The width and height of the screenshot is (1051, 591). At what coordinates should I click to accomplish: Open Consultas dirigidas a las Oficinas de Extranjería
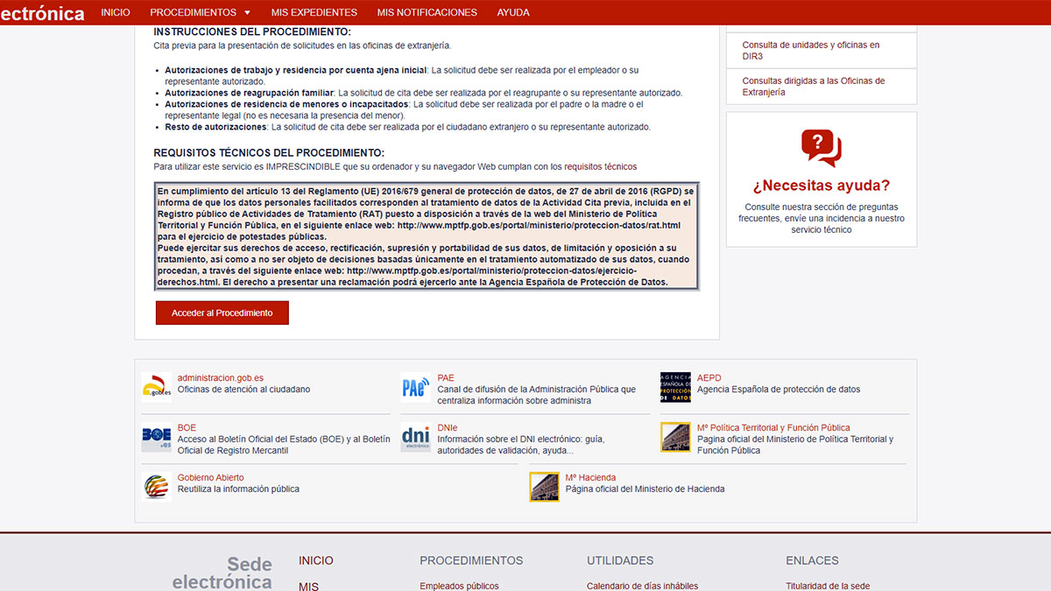tap(813, 86)
